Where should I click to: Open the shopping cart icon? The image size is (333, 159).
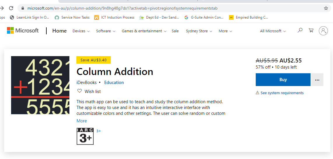point(311,31)
